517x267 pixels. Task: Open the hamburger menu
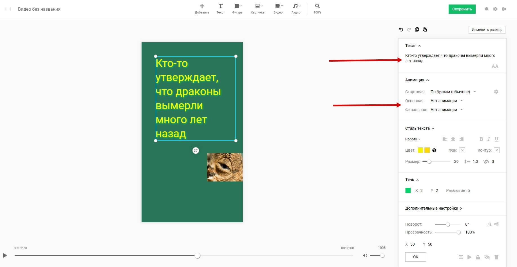coord(8,9)
